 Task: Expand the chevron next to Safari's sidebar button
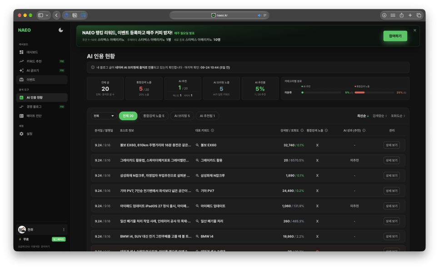[47, 15]
